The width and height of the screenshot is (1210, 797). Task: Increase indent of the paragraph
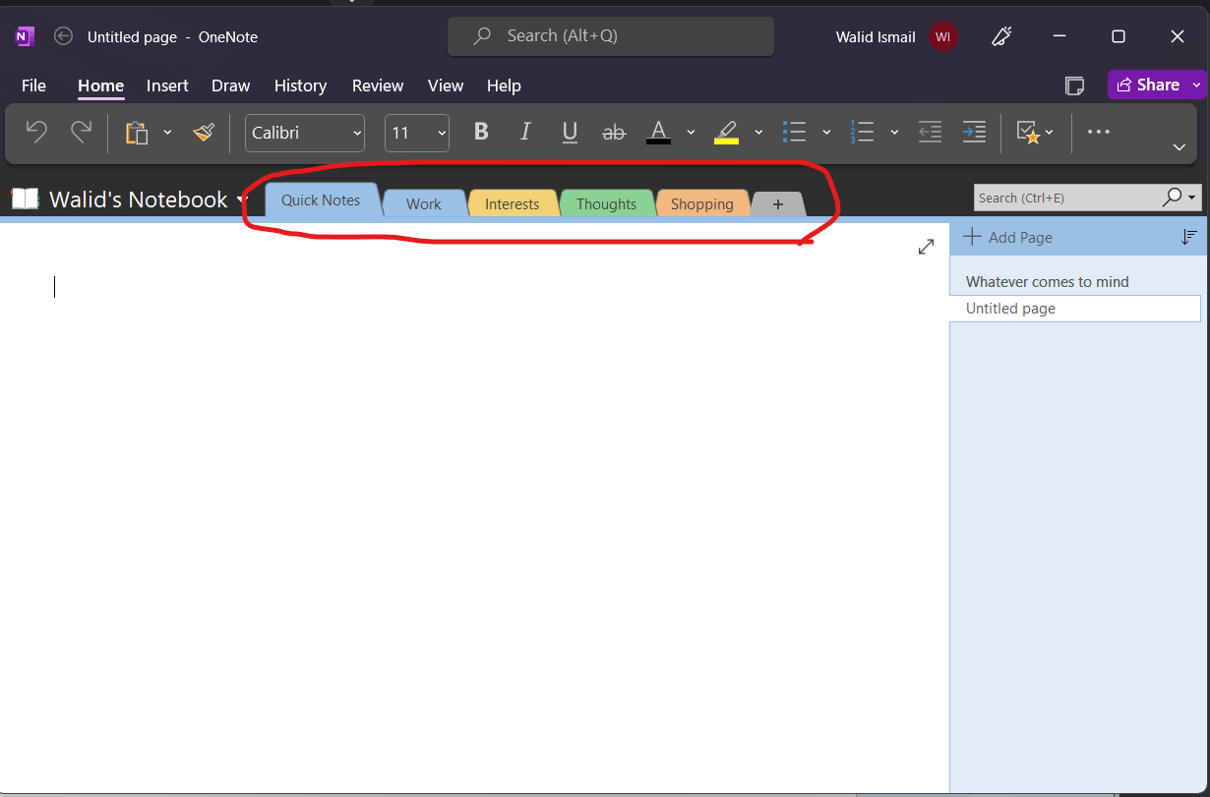[x=974, y=132]
